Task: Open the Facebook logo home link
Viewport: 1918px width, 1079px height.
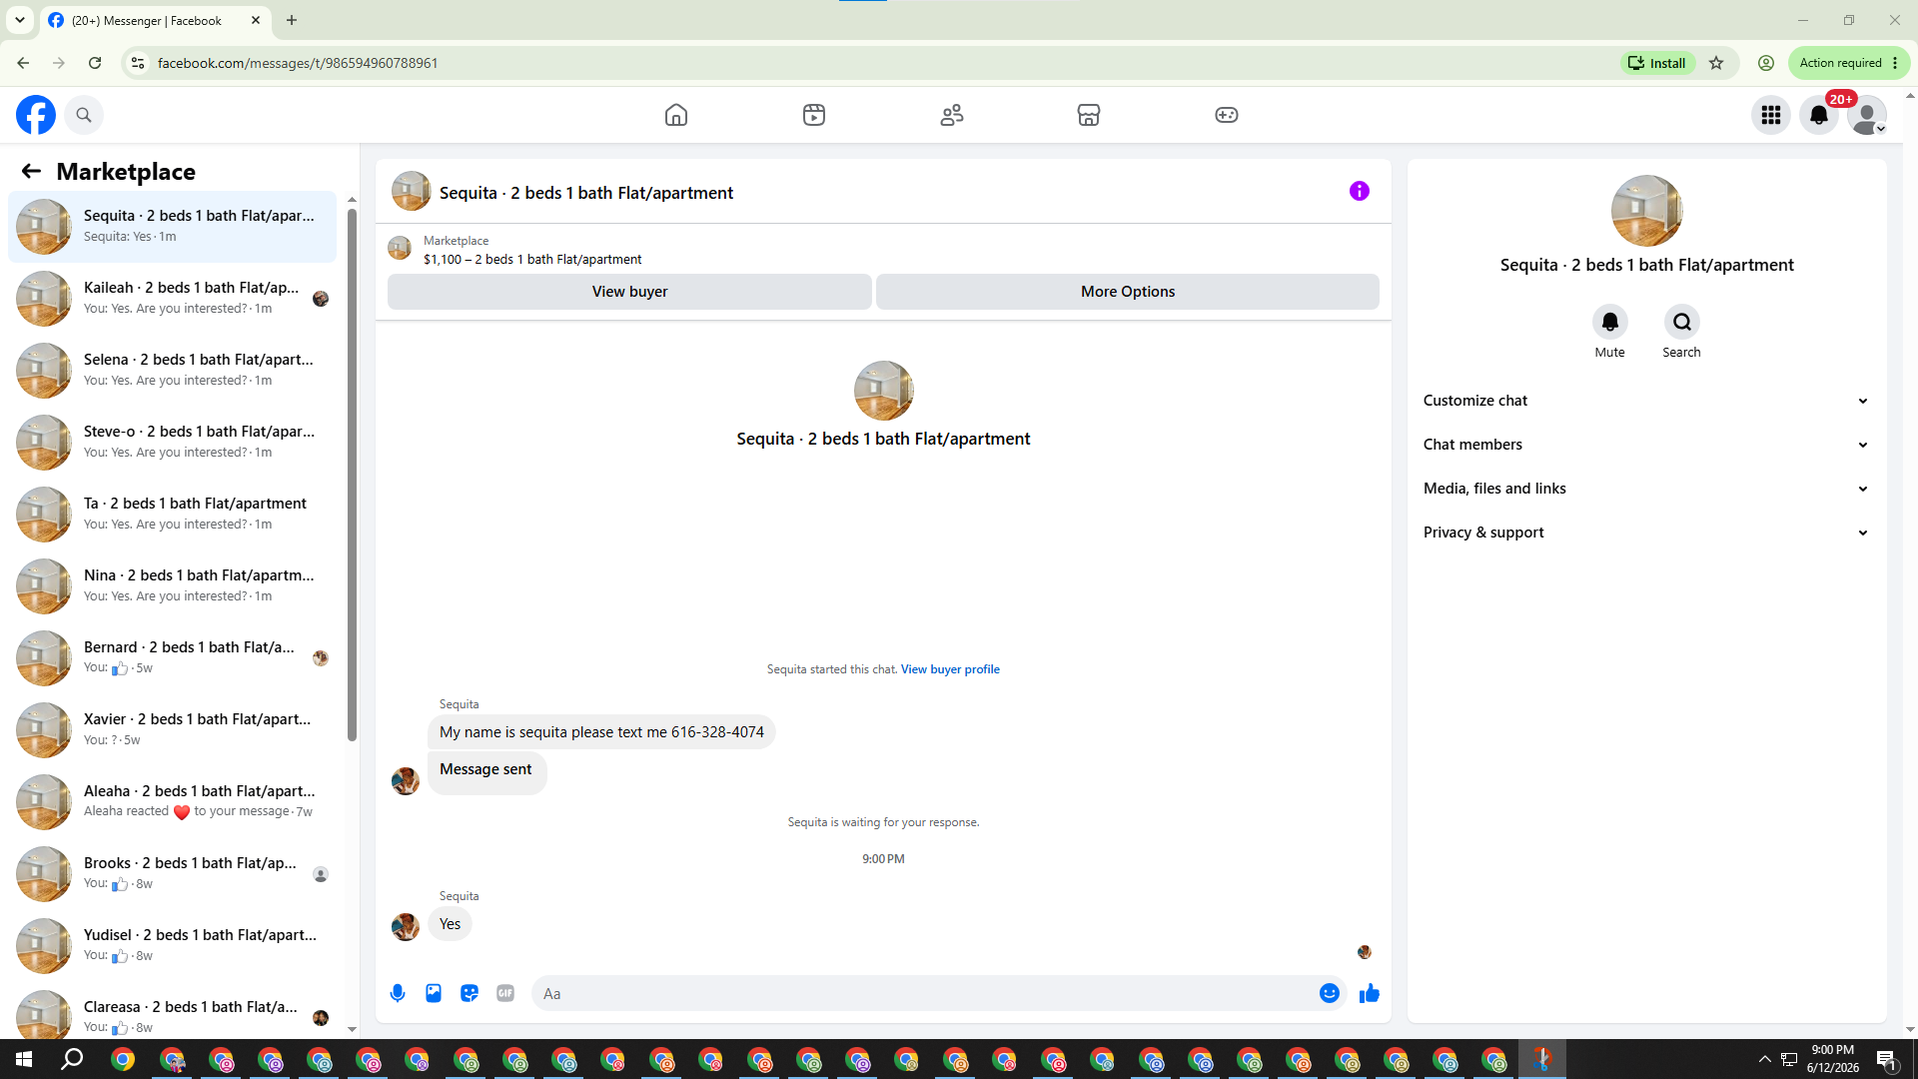Action: tap(36, 115)
